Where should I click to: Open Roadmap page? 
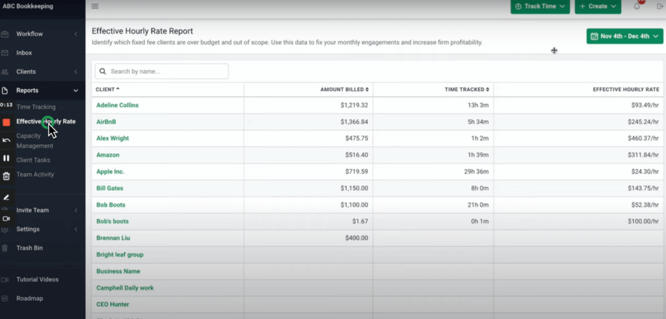[x=30, y=298]
